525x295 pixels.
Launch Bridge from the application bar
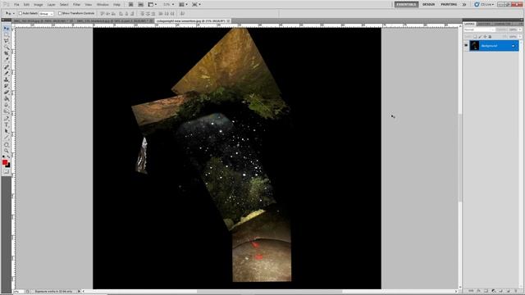coord(131,4)
